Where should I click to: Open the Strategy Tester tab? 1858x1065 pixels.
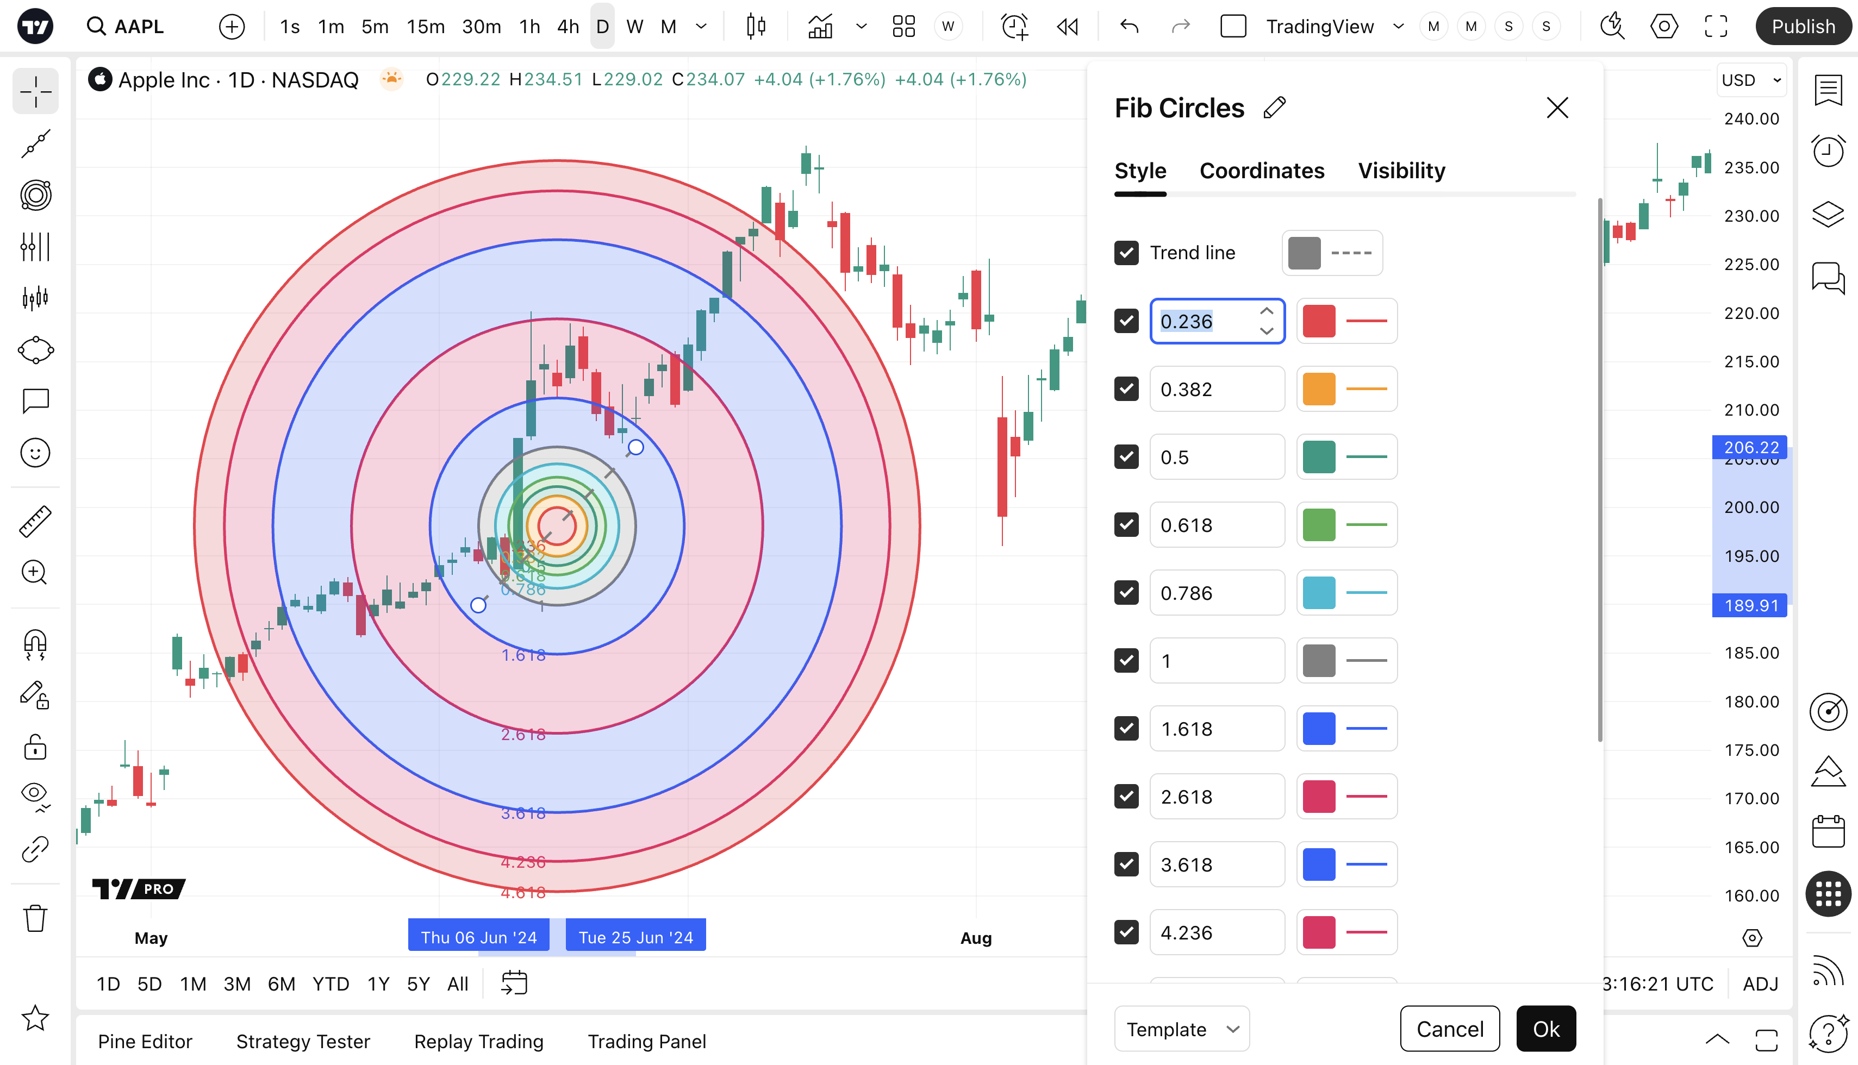click(303, 1041)
